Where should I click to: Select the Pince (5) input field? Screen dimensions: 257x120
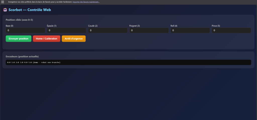(x=231, y=30)
